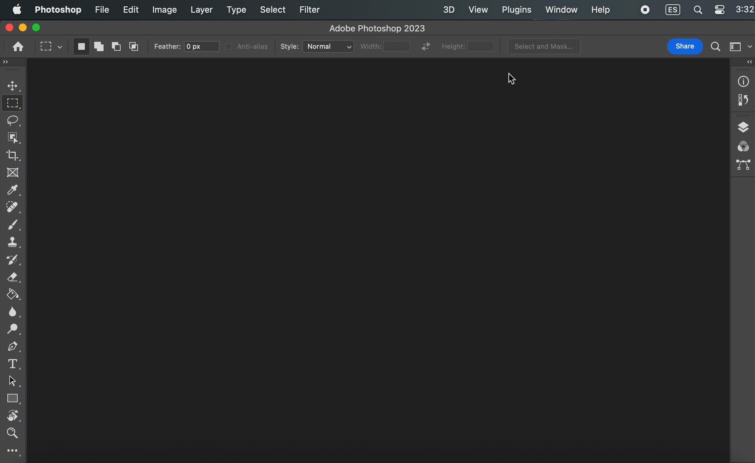The image size is (755, 463).
Task: Select the Horizontal Type tool
Action: [x=12, y=363]
